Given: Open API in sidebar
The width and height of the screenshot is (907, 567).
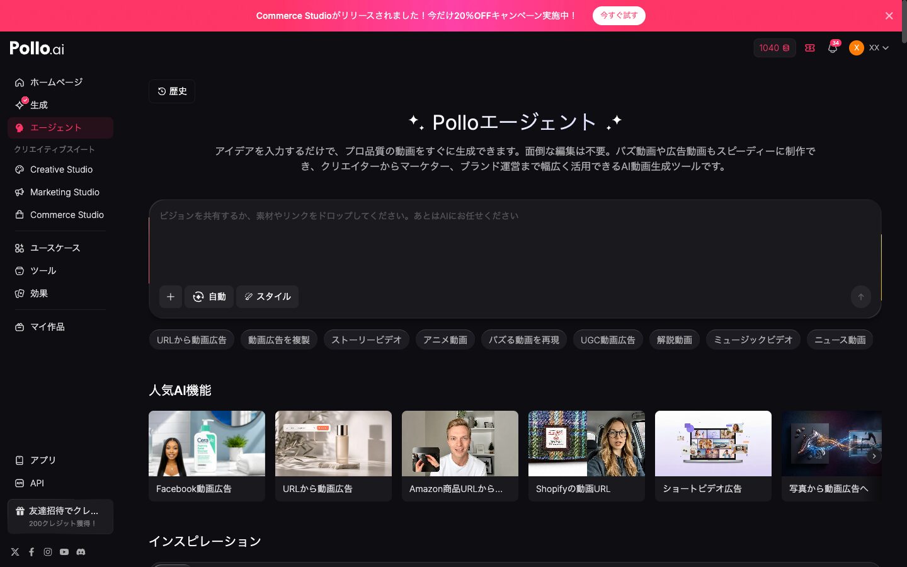Looking at the screenshot, I should [x=60, y=483].
